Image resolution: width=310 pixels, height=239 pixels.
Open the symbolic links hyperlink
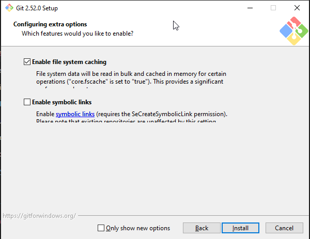75,114
